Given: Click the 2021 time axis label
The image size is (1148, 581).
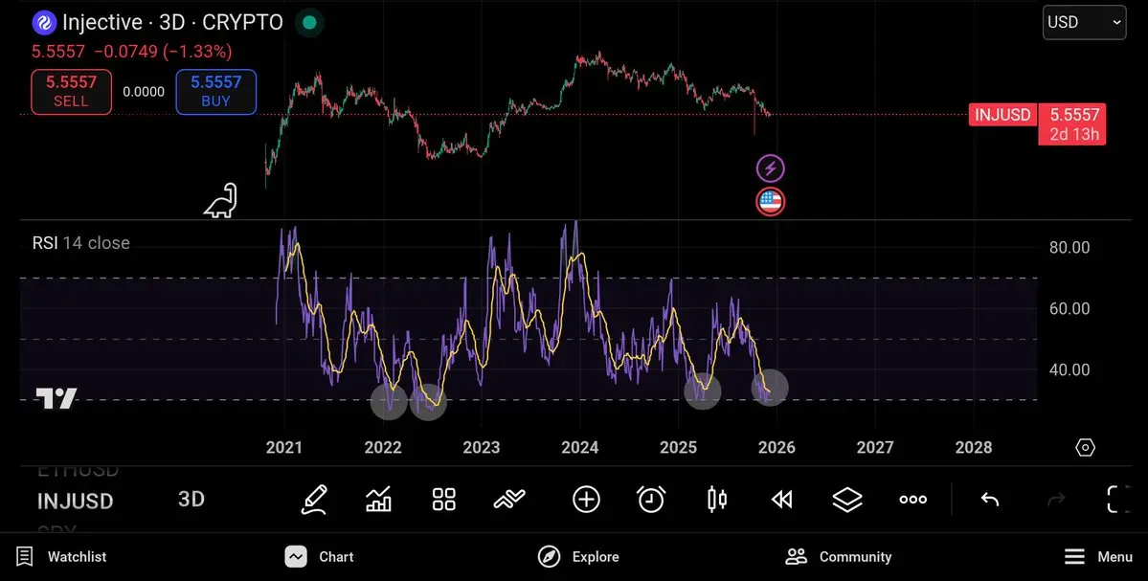Looking at the screenshot, I should click(x=284, y=447).
